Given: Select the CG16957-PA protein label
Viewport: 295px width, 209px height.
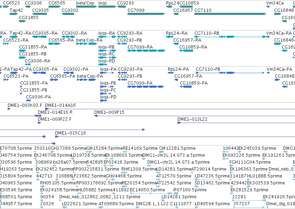Looking at the screenshot, I should pos(188,76).
